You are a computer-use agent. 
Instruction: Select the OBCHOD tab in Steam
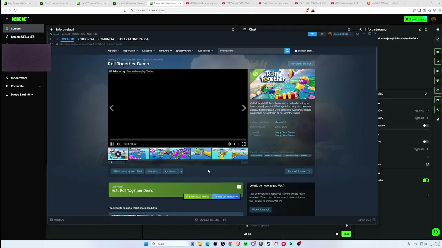(67, 39)
